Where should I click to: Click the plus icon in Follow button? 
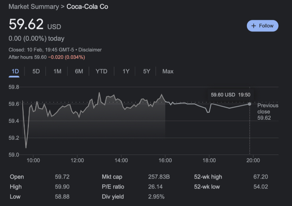[253, 26]
